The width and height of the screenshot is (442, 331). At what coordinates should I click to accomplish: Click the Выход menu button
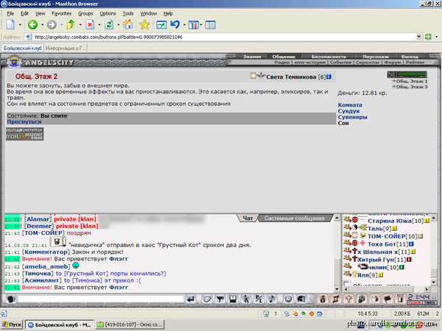[x=410, y=57]
